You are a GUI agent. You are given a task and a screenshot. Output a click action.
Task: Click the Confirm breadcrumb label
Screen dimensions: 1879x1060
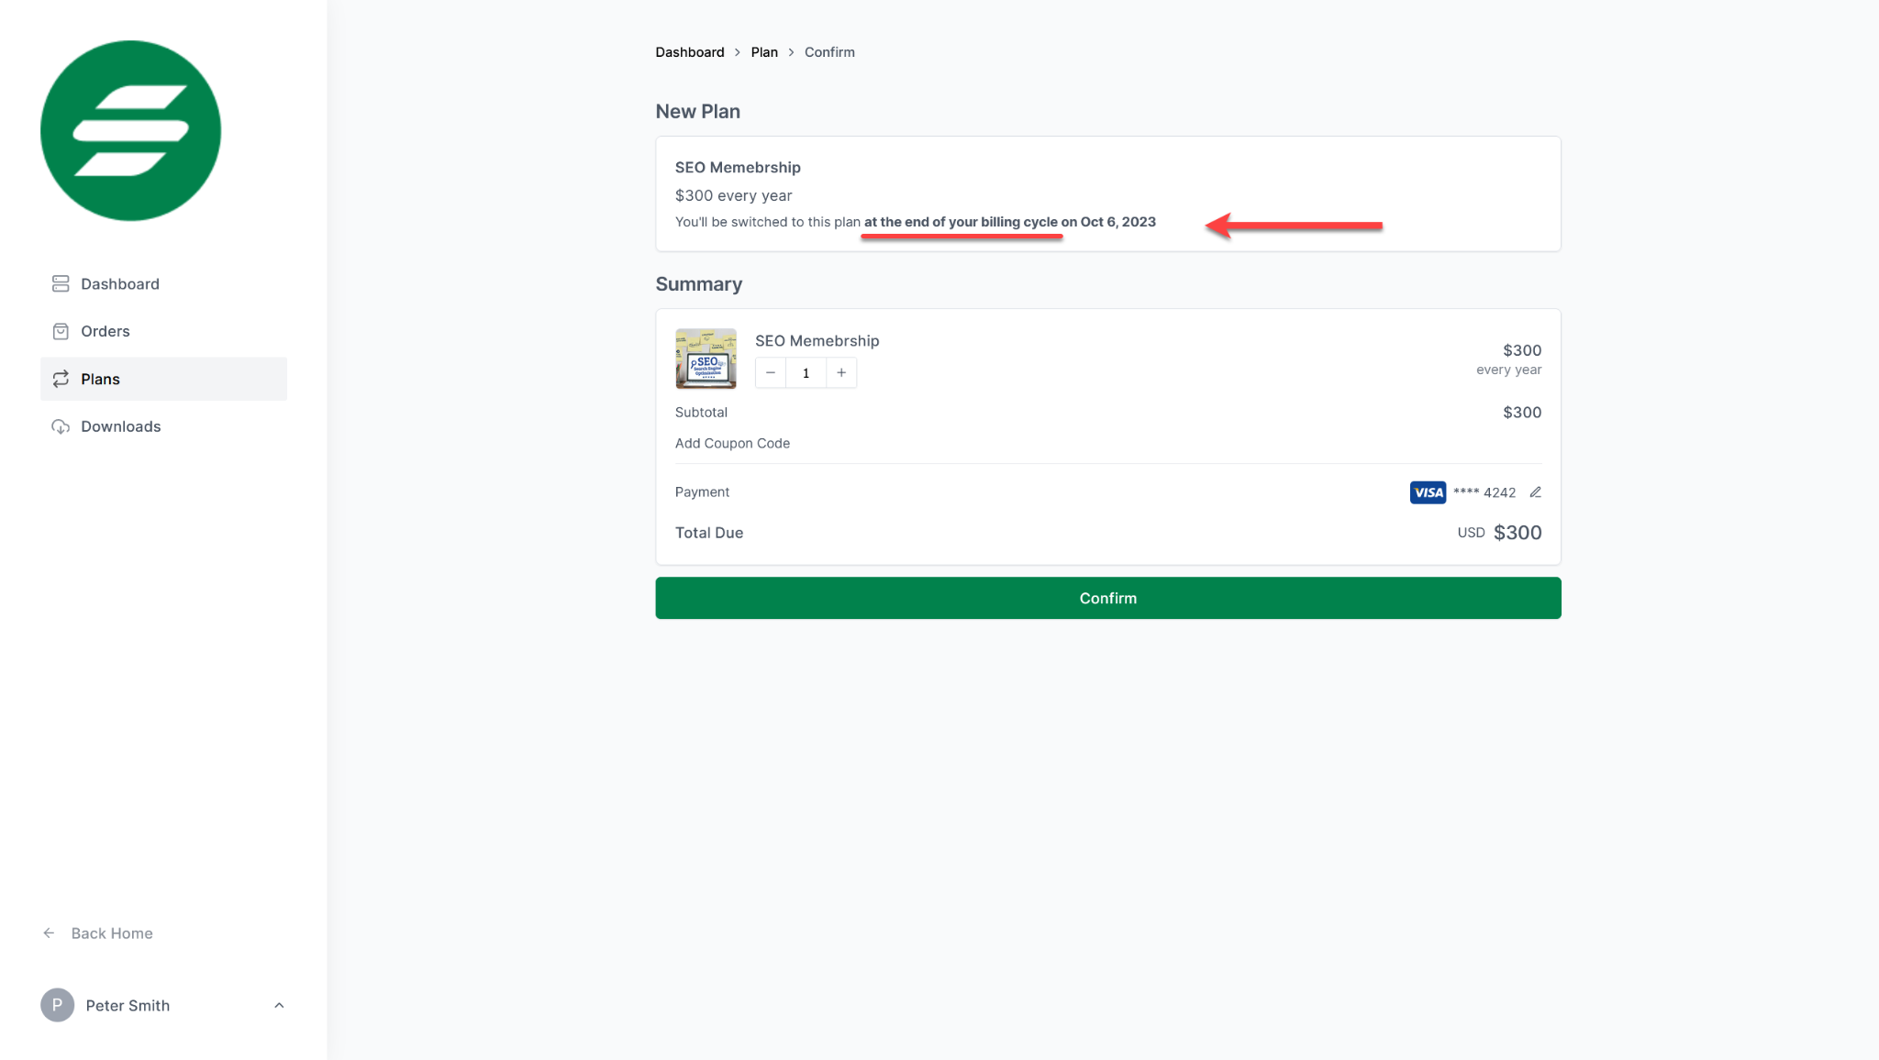829,51
